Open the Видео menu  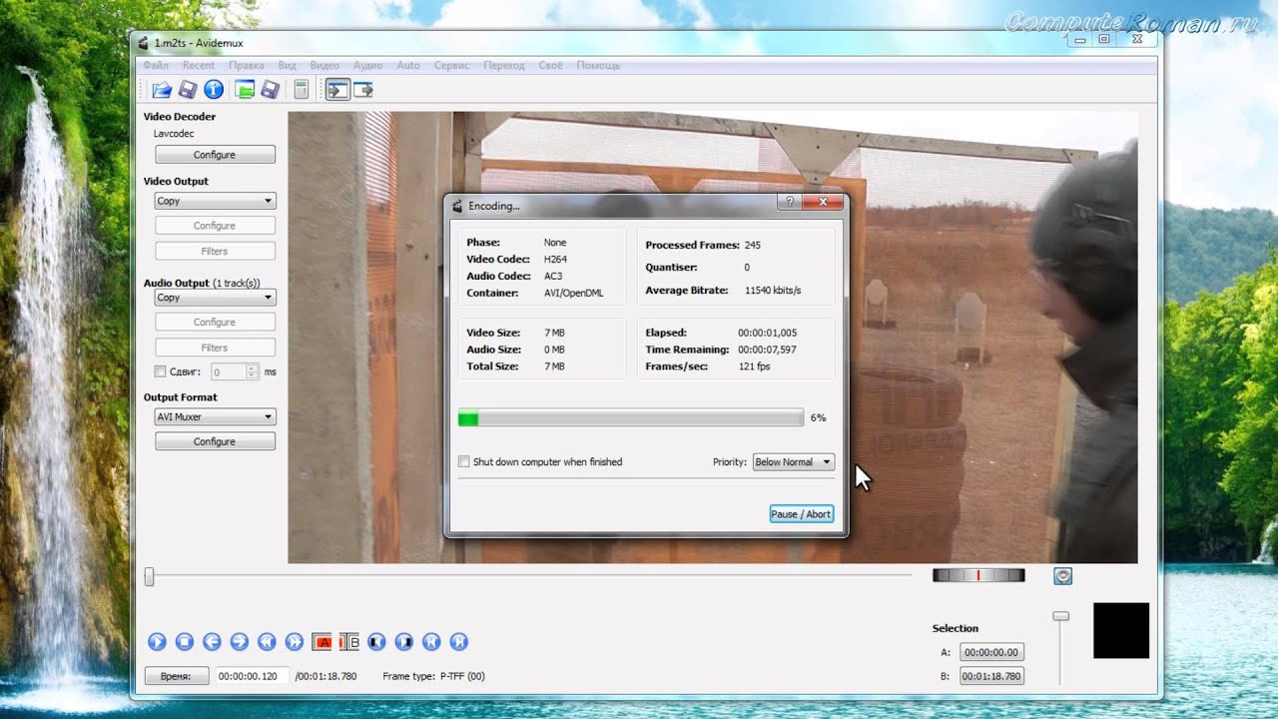tap(325, 65)
